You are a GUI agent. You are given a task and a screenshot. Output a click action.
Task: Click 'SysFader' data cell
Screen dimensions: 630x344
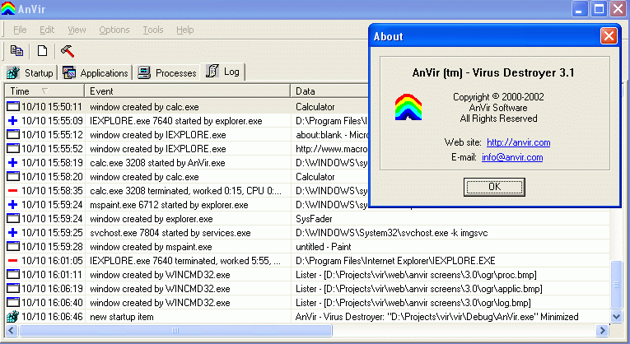[314, 219]
